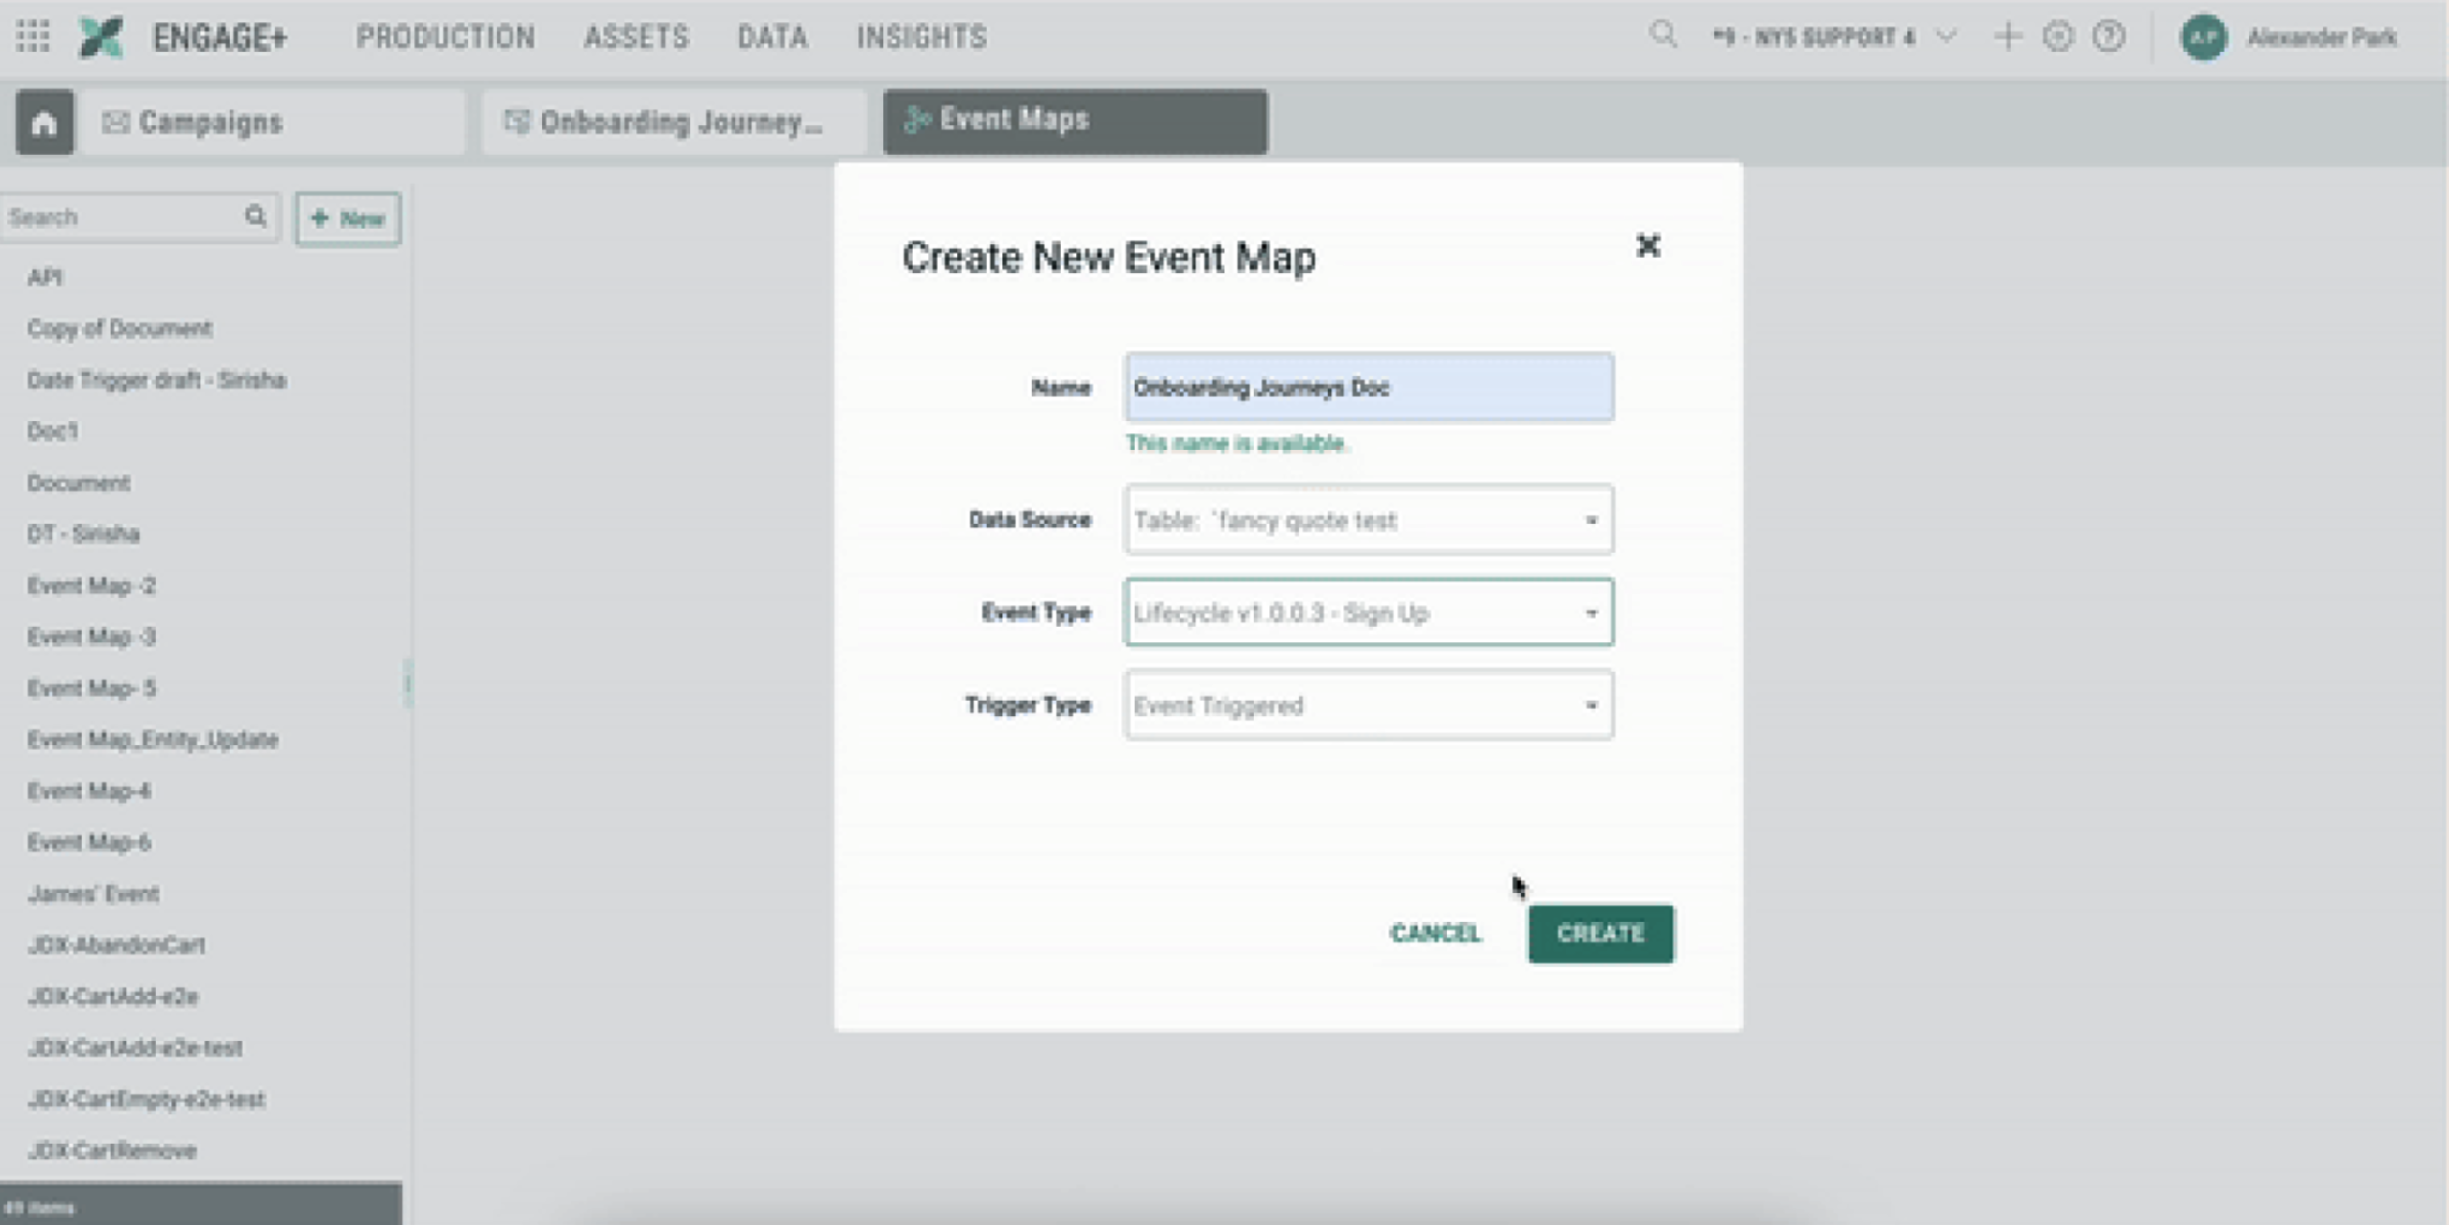Click the home icon button
The height and width of the screenshot is (1225, 2449).
pos(44,123)
